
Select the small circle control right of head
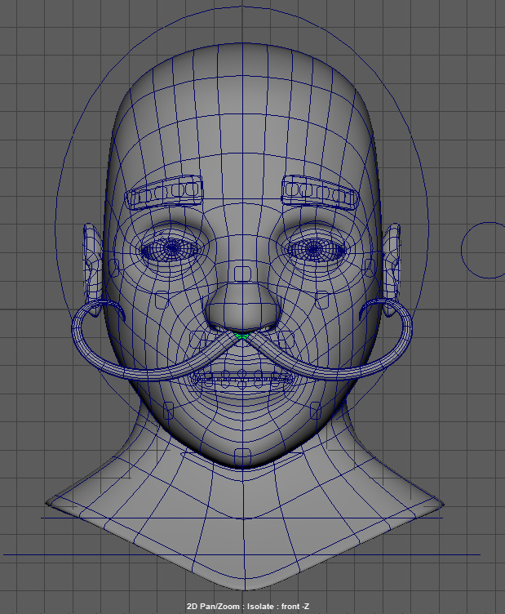[x=485, y=250]
